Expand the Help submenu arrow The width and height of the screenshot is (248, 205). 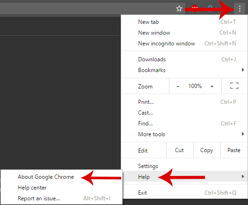[x=243, y=176]
